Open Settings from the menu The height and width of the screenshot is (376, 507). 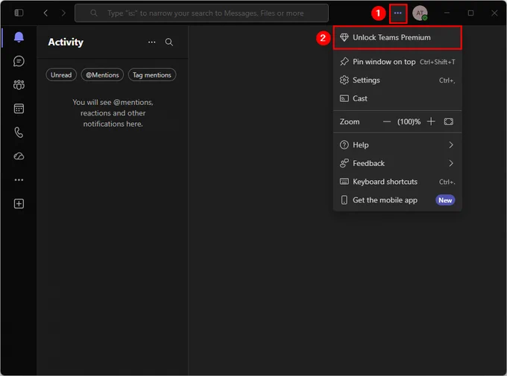397,80
